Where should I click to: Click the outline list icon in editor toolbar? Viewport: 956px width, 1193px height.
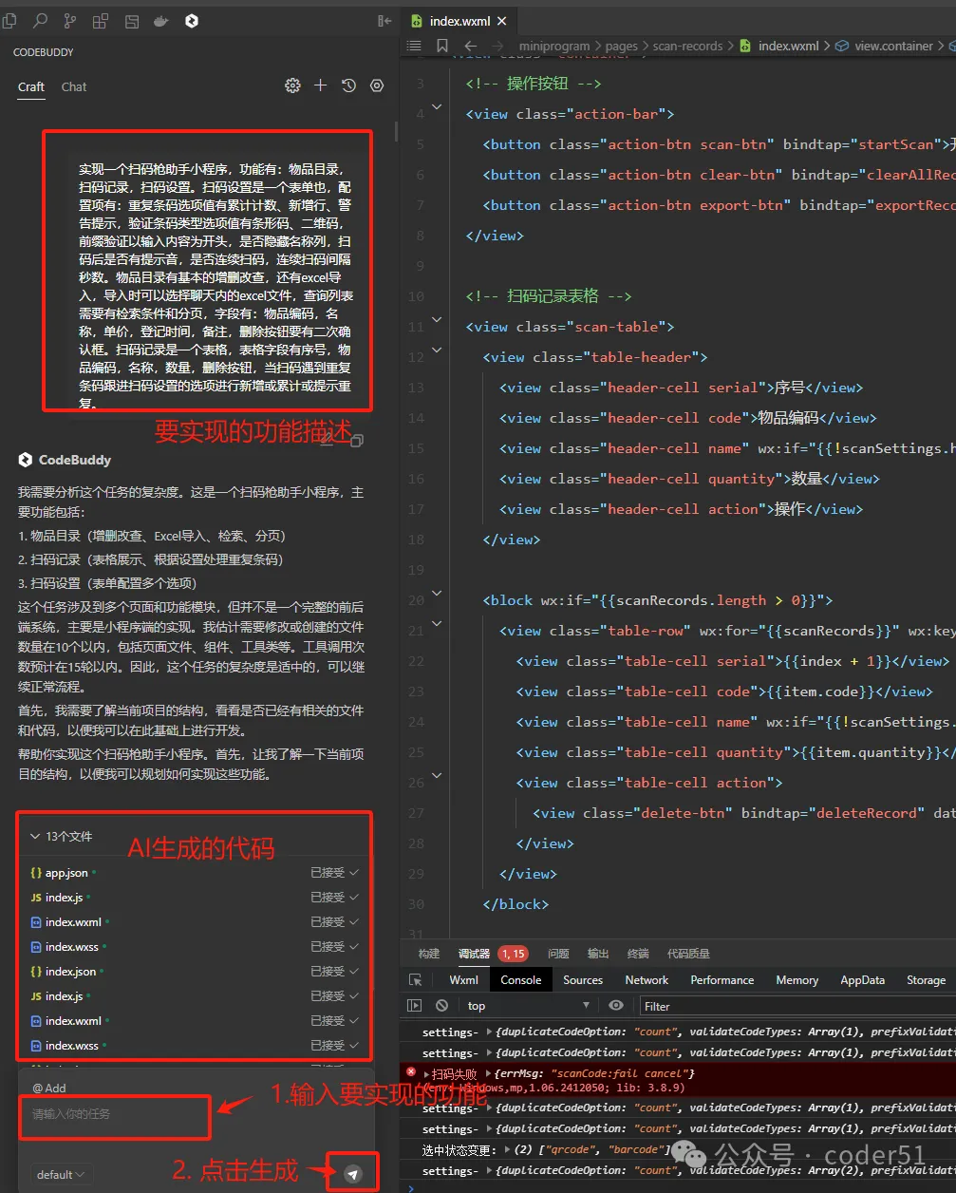pos(414,46)
